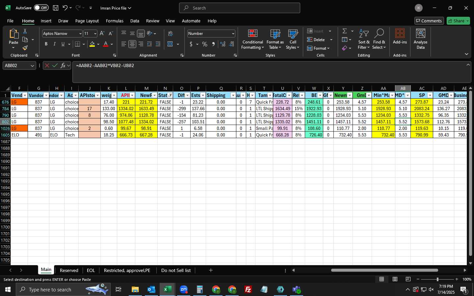This screenshot has height=296, width=474.
Task: Open filter dropdown for Shipping column
Action: click(x=233, y=95)
